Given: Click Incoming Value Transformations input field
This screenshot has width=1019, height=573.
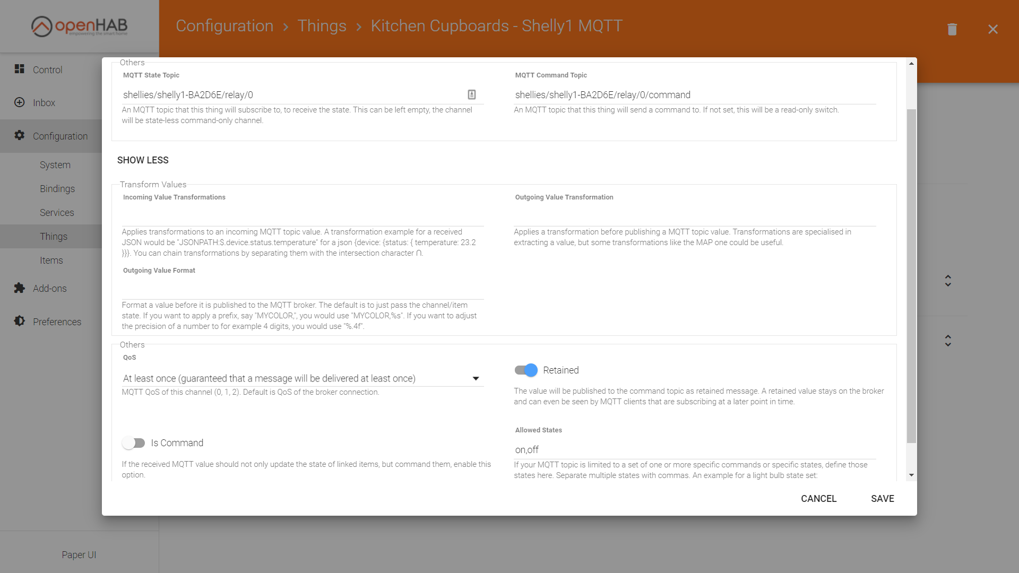Looking at the screenshot, I should [x=303, y=217].
